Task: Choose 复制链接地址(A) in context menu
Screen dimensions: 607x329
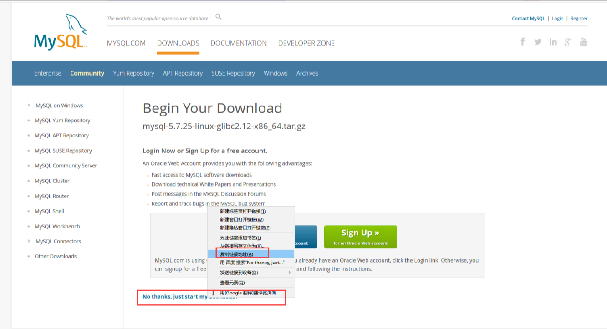Action: tap(251, 254)
